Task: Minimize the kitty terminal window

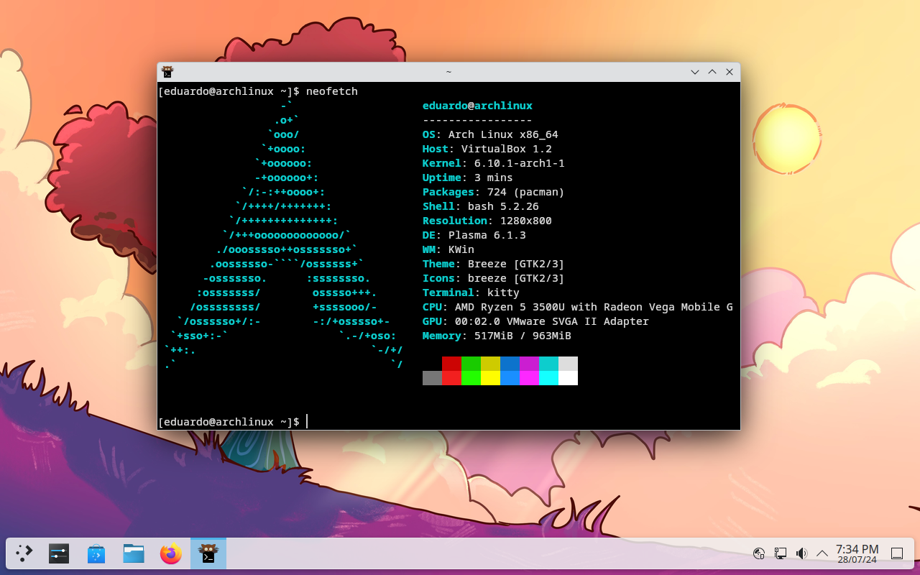Action: click(695, 72)
